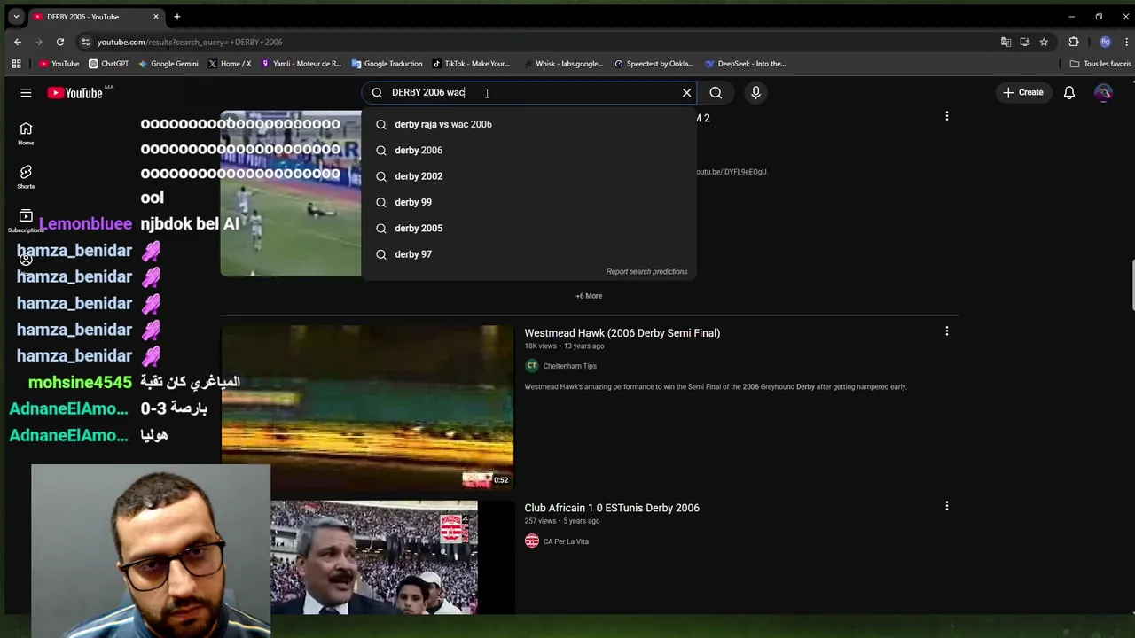1135x638 pixels.
Task: Play the Westmead Hawk video thumbnail
Action: pos(367,408)
